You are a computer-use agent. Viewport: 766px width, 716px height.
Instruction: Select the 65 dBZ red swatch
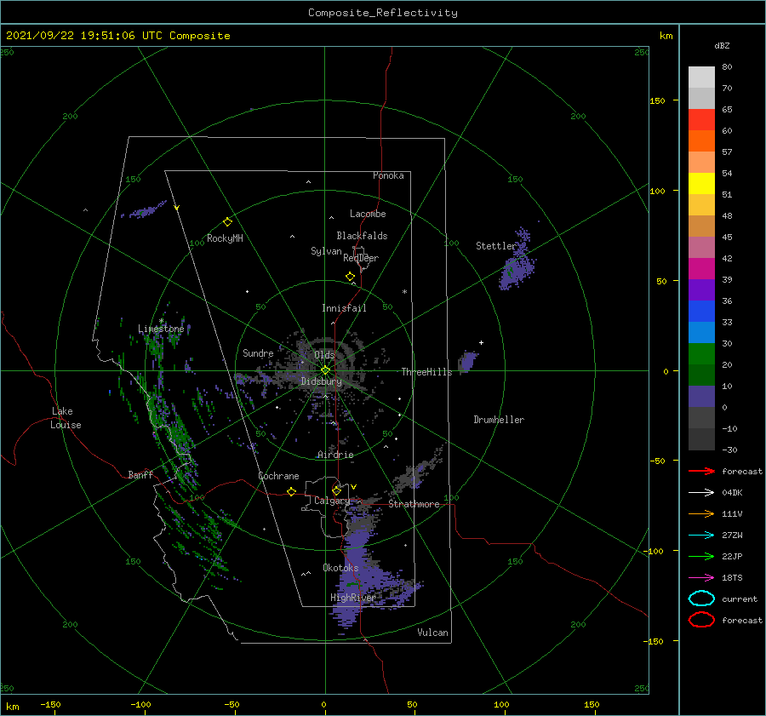701,119
